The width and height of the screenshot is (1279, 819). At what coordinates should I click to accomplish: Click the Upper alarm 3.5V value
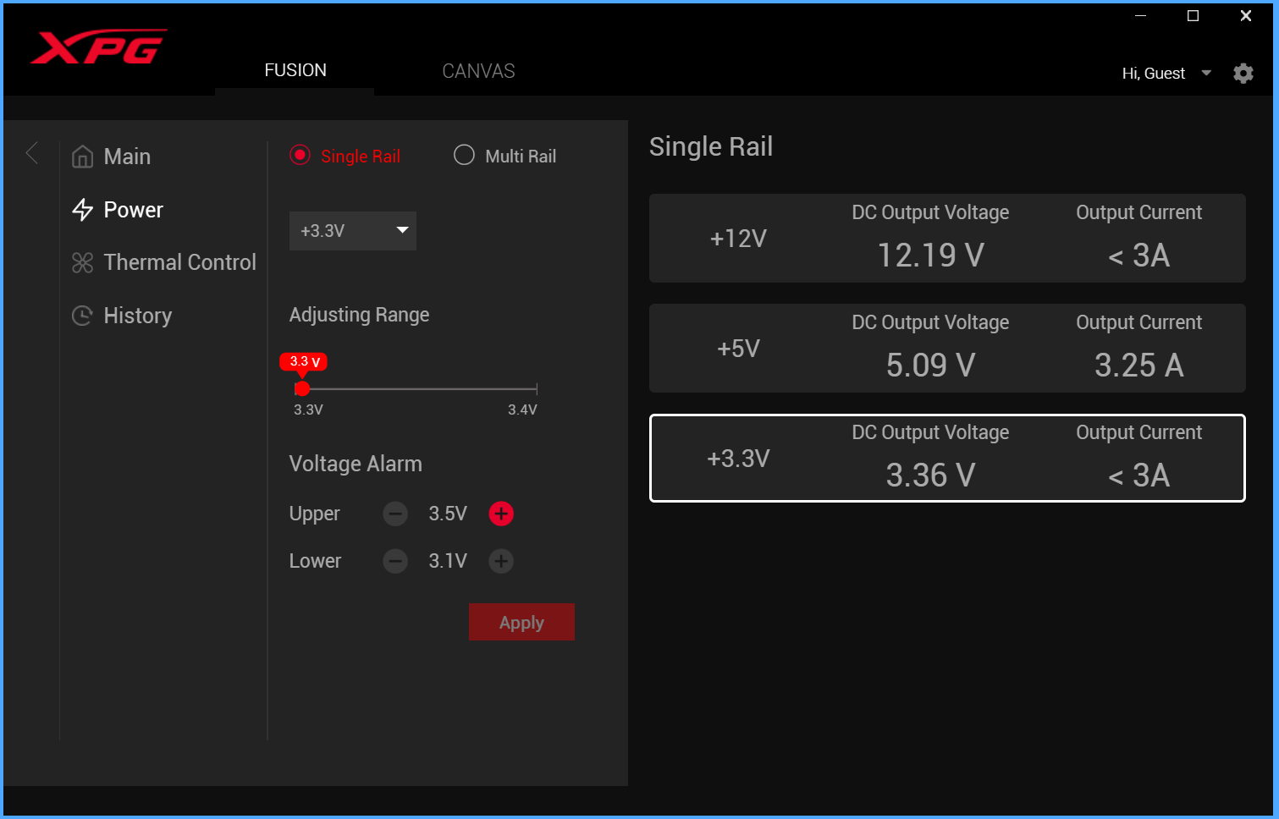(x=448, y=514)
